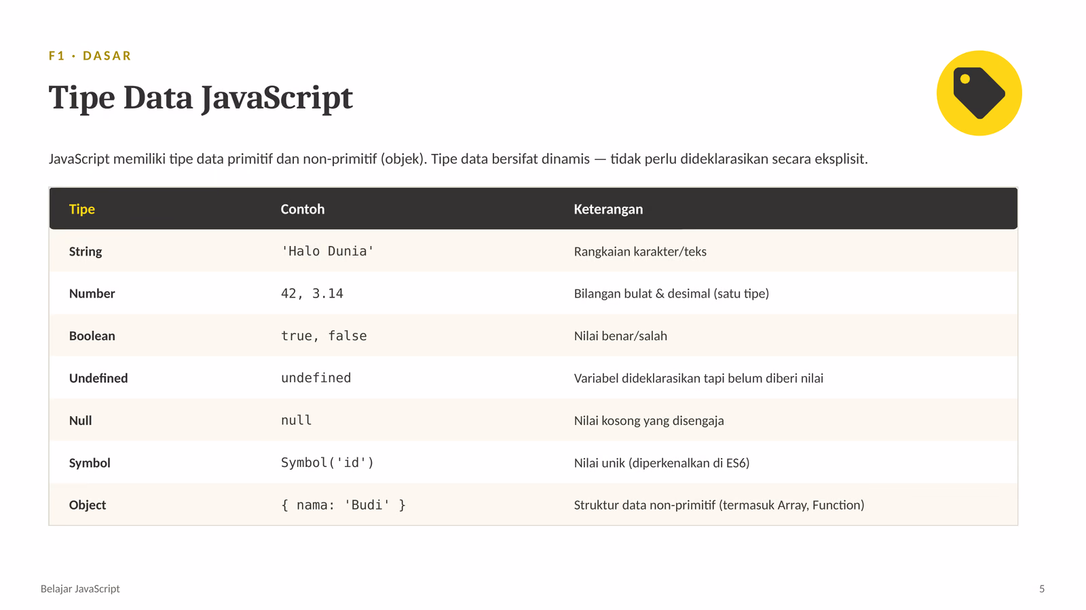Click the description "Bilangan bulat & desimal (satu tipe)"
Viewport: 1086px width, 610px height.
[671, 293]
